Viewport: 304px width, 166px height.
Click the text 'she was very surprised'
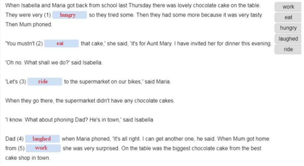pos(91,148)
